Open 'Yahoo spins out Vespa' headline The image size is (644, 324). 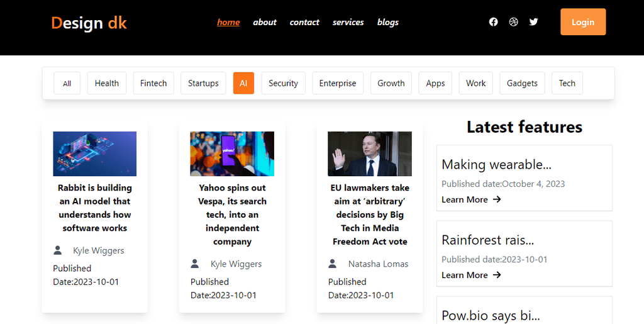(232, 215)
